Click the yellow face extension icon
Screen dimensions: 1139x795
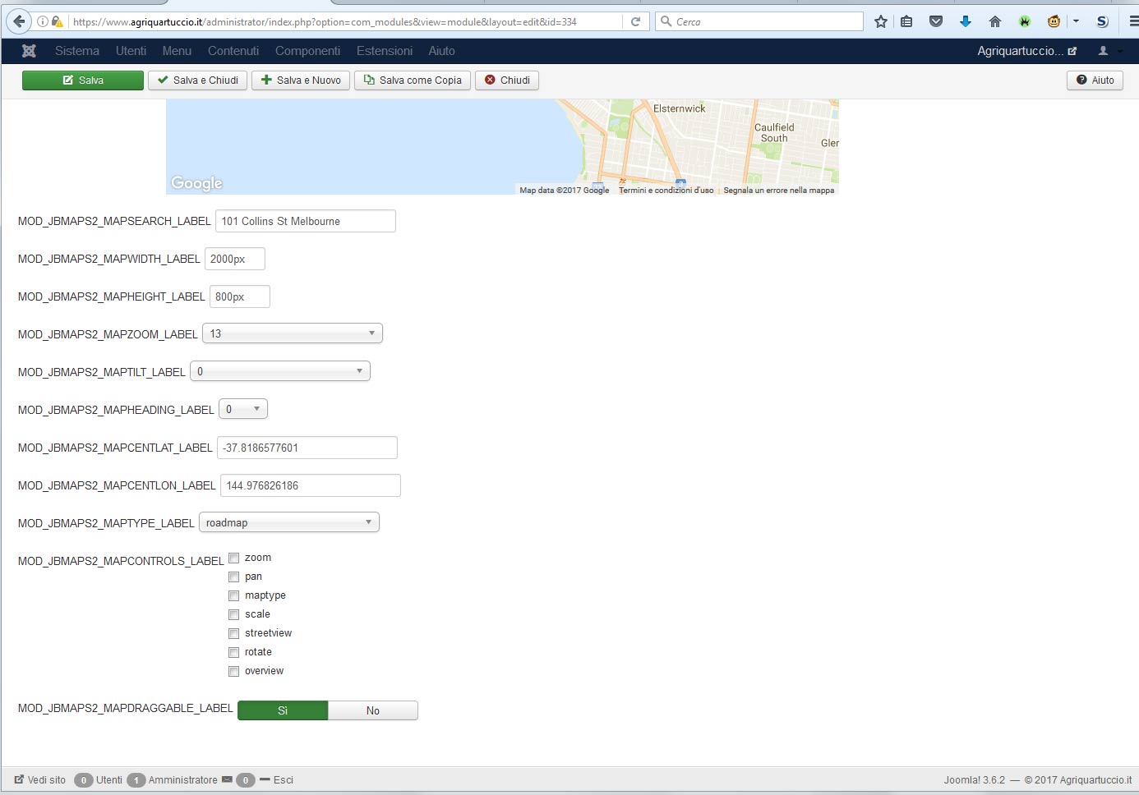click(1054, 21)
